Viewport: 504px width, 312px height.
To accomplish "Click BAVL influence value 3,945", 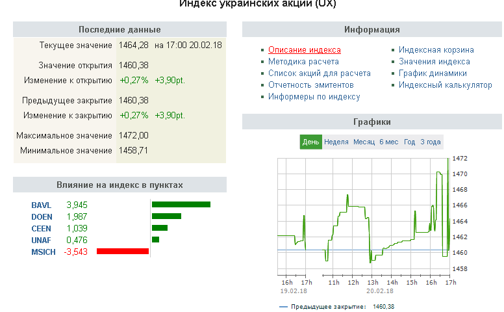I will [77, 205].
